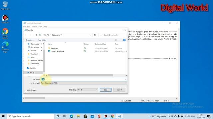Open Notepad Format menu
This screenshot has width=213, height=119.
click(x=34, y=27)
